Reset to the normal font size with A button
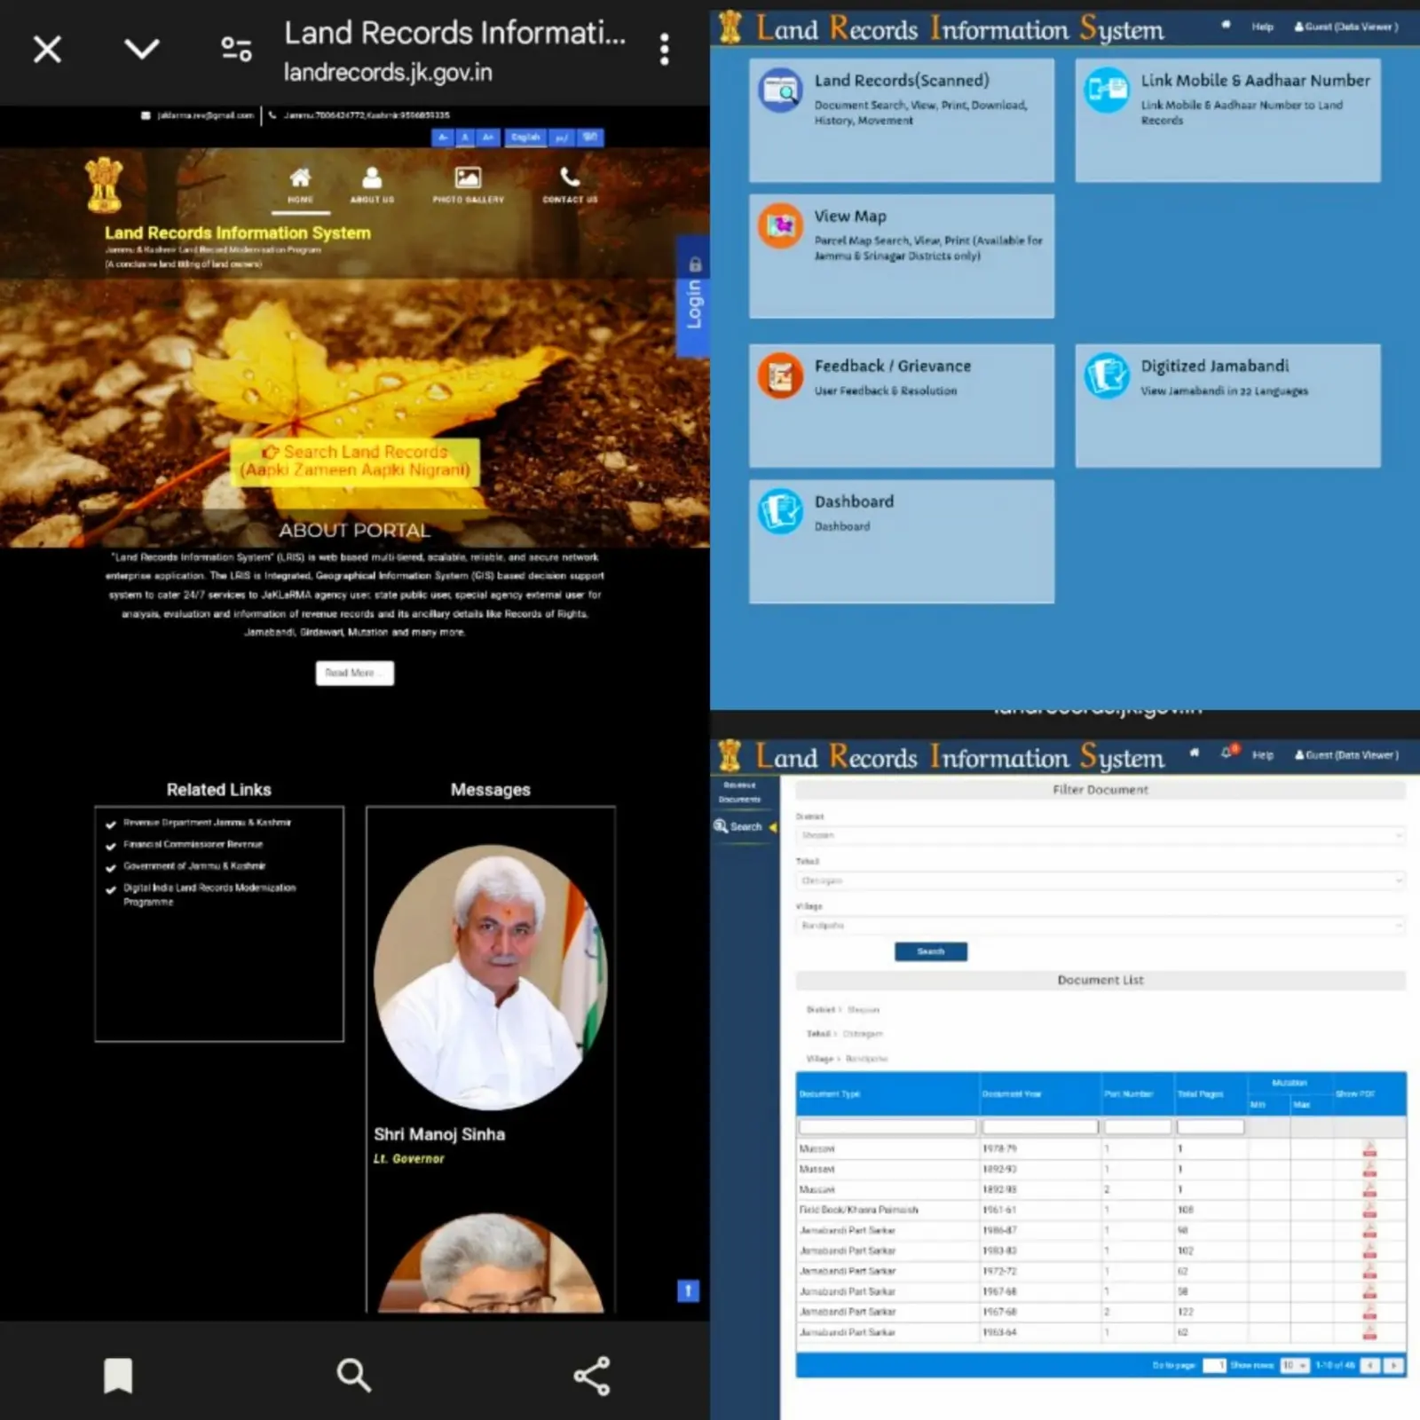 (464, 138)
